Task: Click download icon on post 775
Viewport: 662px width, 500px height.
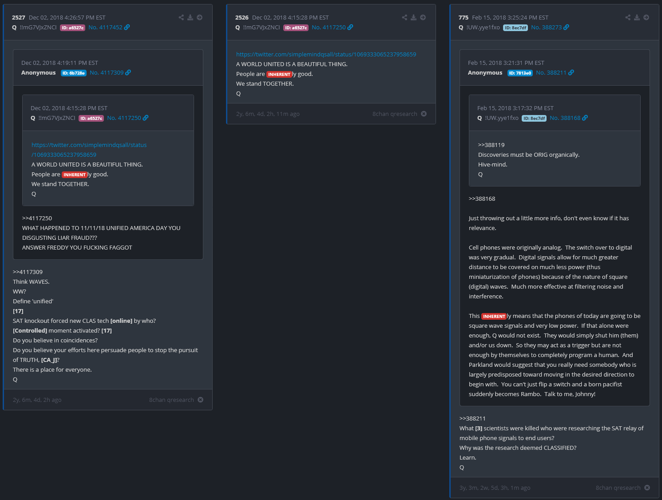Action: pos(637,17)
